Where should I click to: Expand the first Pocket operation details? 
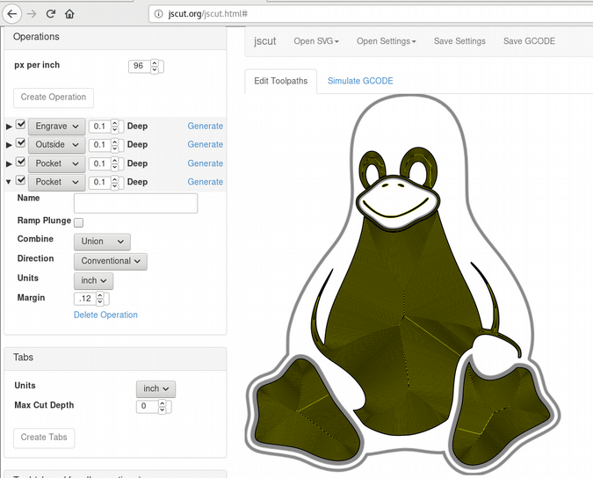pos(9,163)
